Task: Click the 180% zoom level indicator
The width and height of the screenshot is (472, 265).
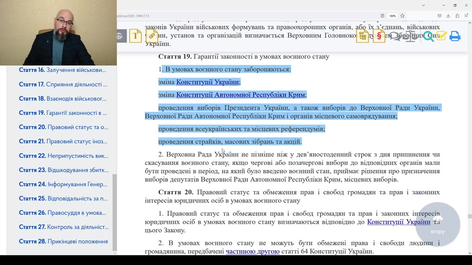Action: (392, 16)
